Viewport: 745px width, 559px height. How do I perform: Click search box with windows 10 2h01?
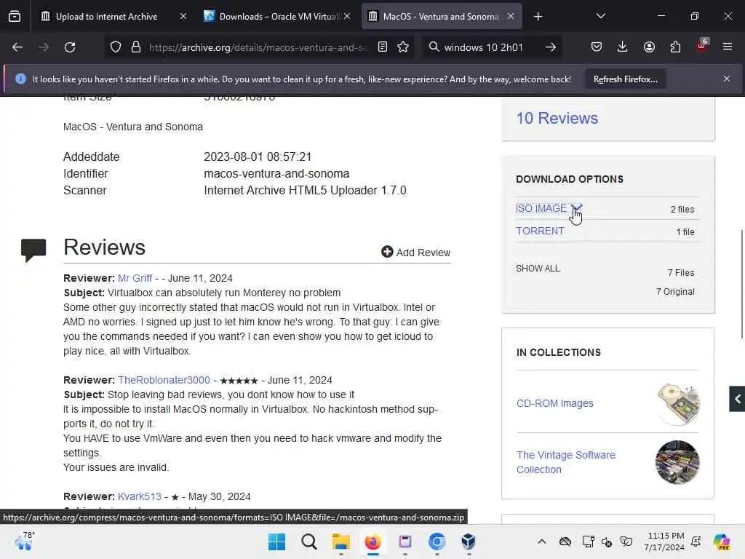coord(484,47)
